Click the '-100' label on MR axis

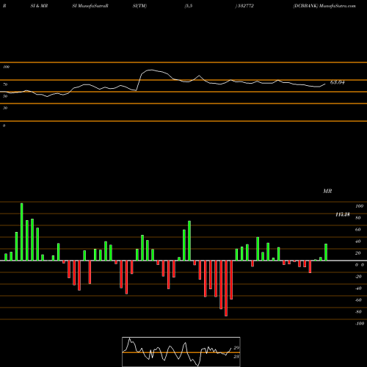pyautogui.click(x=360, y=324)
